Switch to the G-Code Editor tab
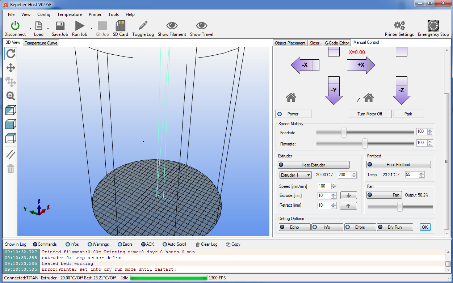 coord(336,43)
